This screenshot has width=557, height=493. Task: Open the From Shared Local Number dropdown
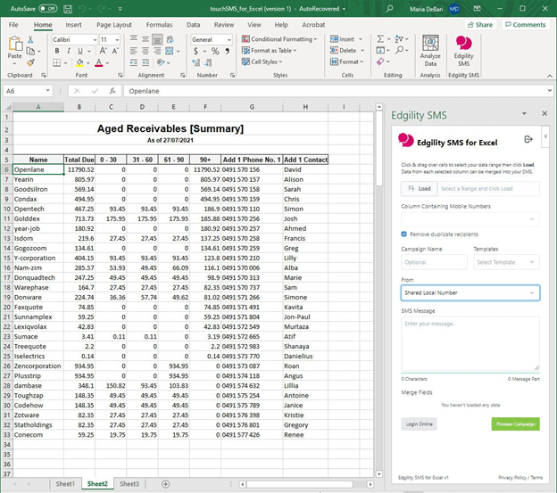[x=470, y=292]
